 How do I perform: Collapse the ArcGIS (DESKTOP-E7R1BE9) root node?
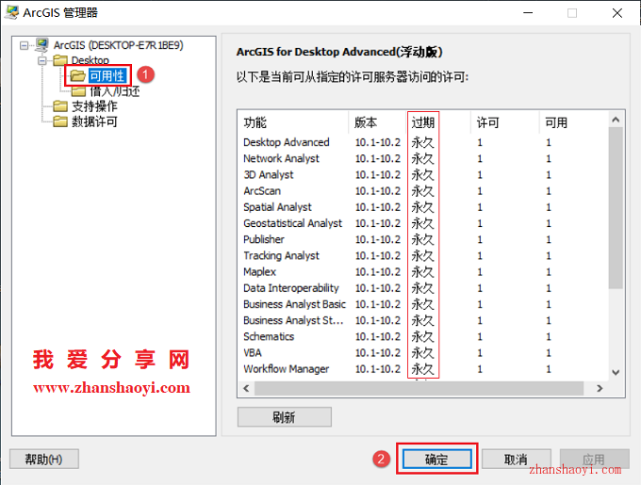25,45
